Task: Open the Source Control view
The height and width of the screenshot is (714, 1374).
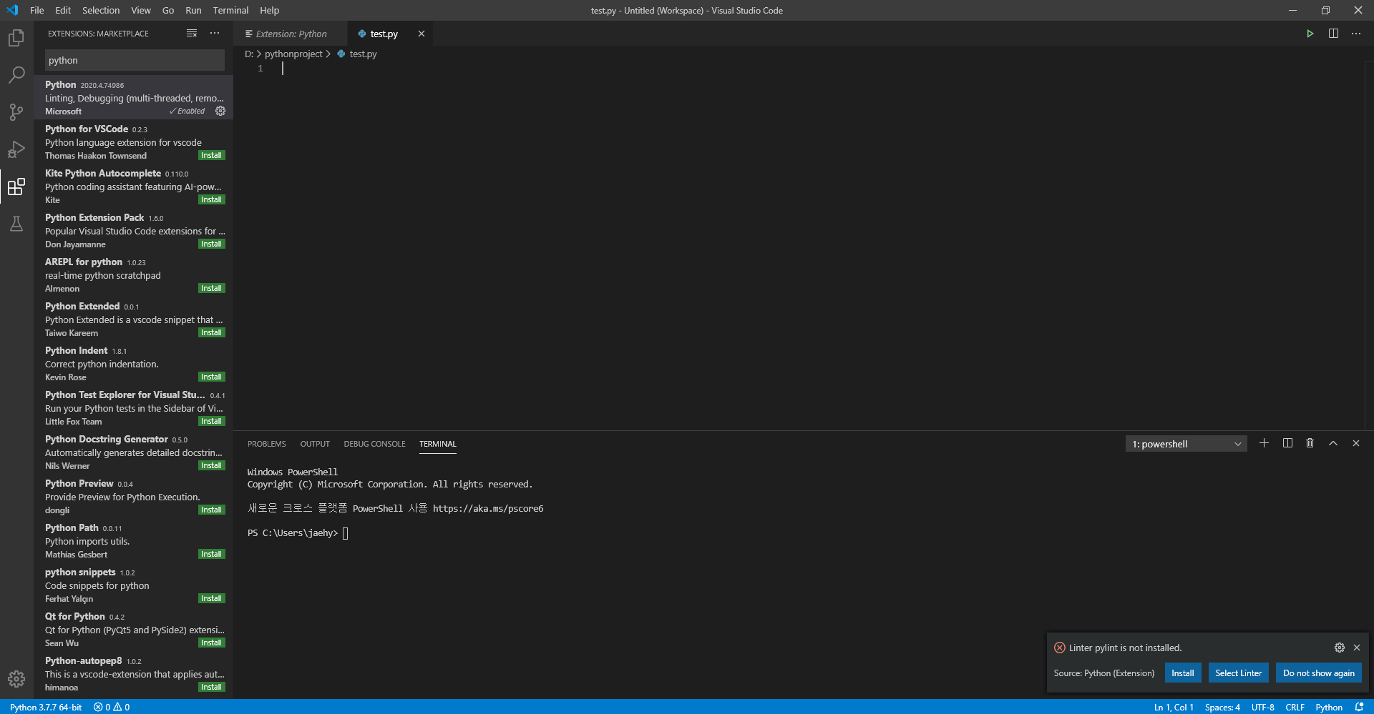Action: pyautogui.click(x=16, y=111)
